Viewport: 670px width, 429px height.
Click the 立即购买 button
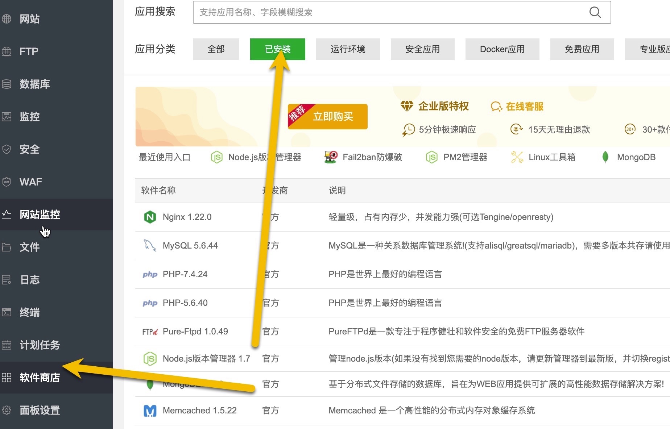[328, 117]
